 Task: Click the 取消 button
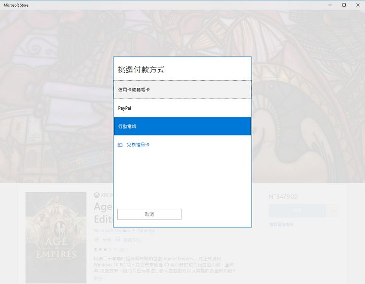(149, 214)
